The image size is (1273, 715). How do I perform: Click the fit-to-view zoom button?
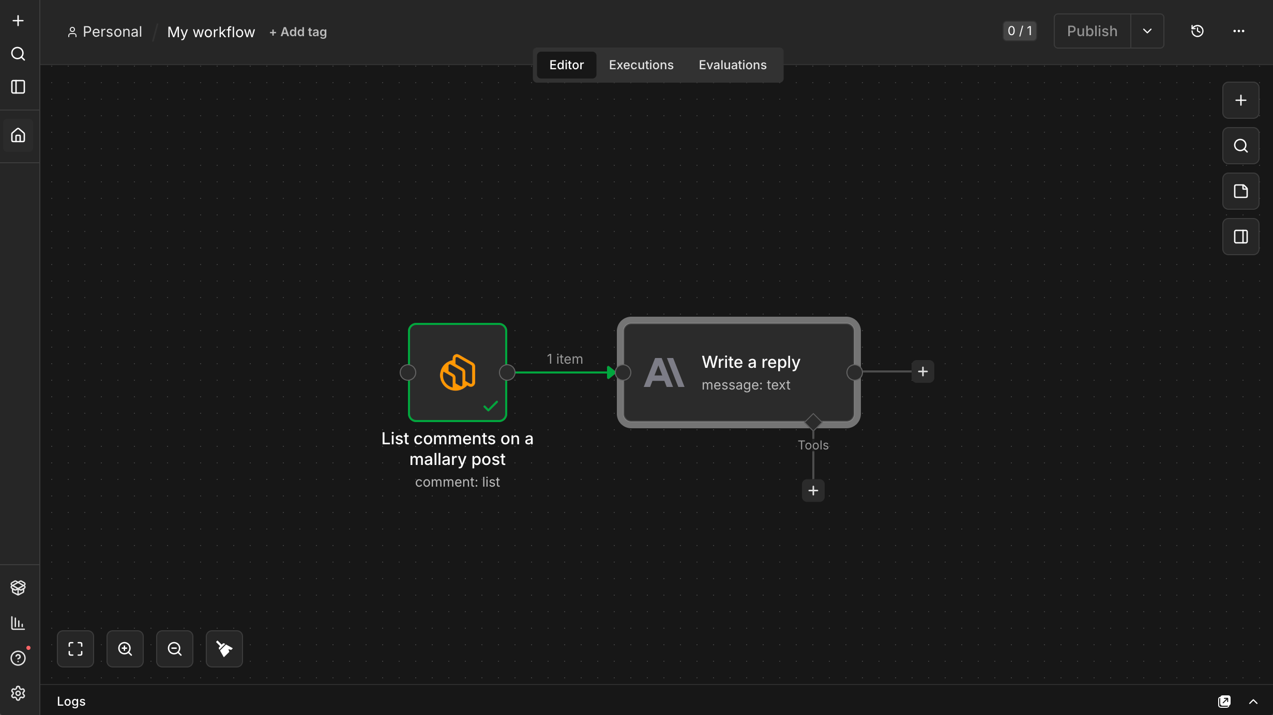pyautogui.click(x=75, y=649)
